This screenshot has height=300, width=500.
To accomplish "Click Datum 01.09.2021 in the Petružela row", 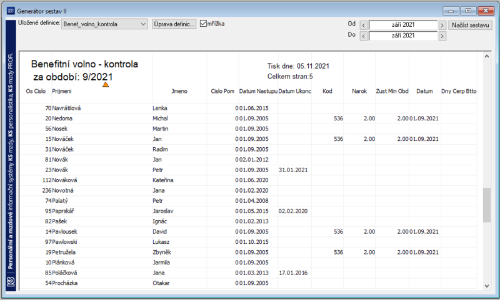I will tap(424, 252).
